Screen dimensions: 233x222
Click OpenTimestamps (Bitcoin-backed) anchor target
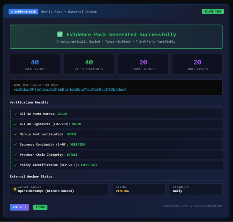point(46,191)
